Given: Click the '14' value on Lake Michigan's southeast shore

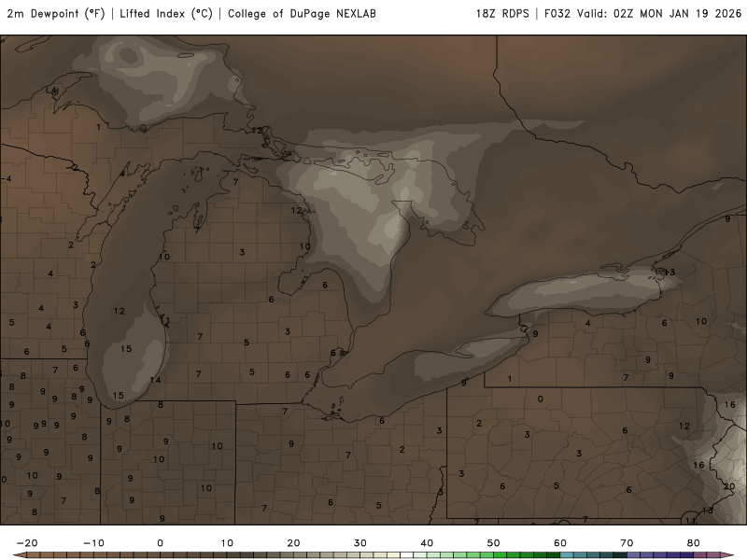Looking at the screenshot, I should [155, 380].
